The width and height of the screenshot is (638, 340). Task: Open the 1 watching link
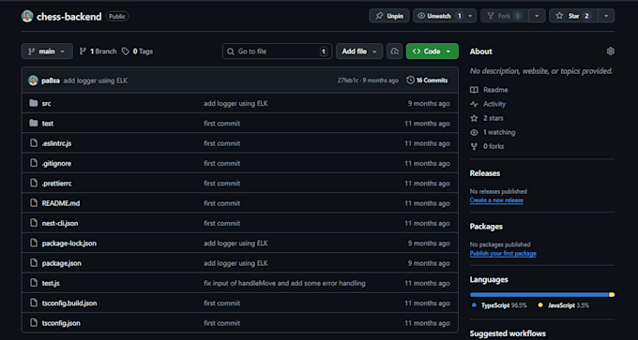coord(493,132)
